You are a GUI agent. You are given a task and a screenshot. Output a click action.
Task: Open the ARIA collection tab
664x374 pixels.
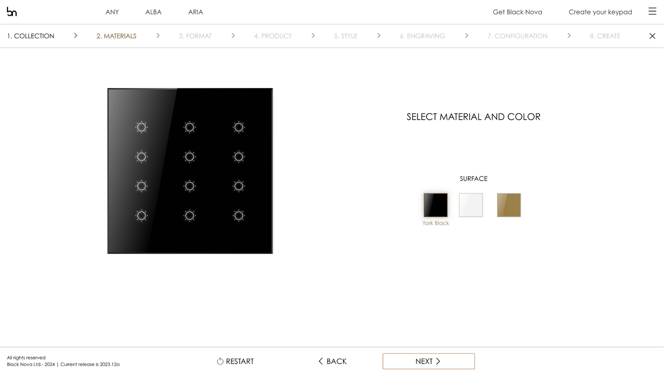(x=196, y=12)
